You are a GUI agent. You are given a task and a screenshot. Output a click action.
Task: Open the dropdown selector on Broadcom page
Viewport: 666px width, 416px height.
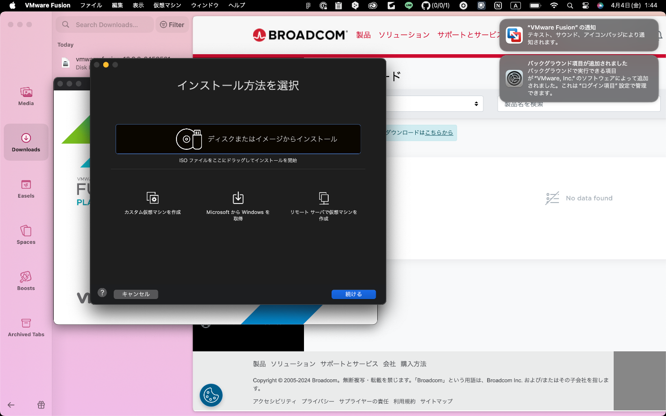pos(434,104)
